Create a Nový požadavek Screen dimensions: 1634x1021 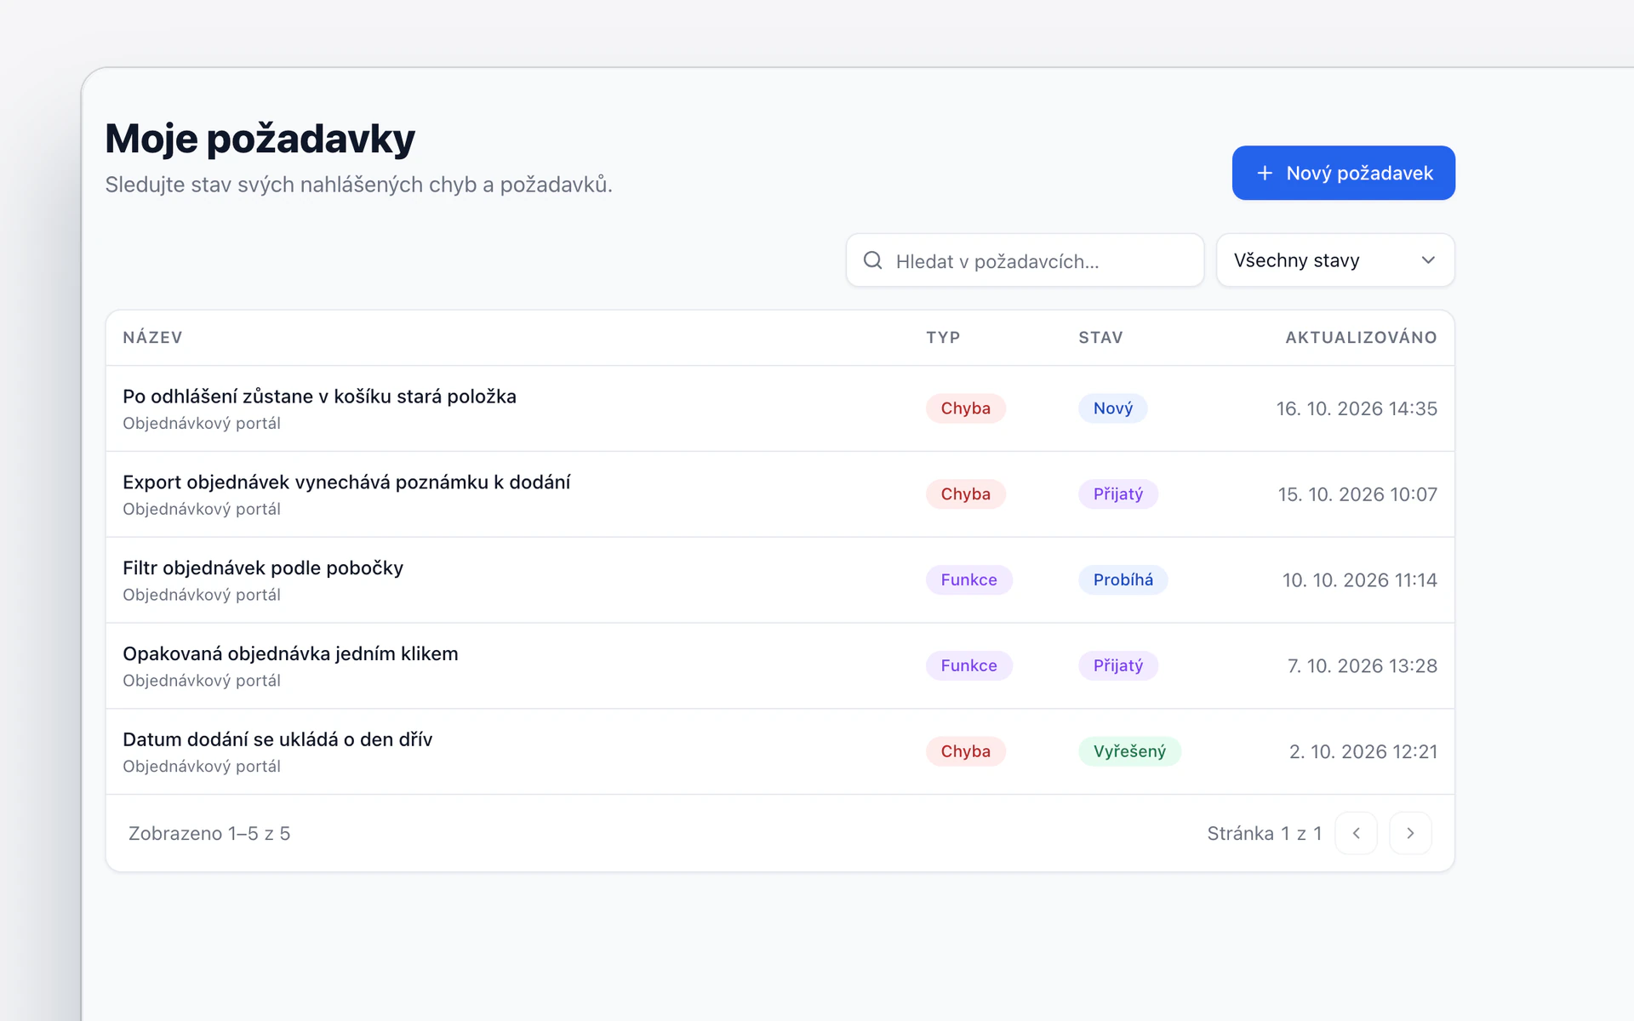pyautogui.click(x=1343, y=174)
